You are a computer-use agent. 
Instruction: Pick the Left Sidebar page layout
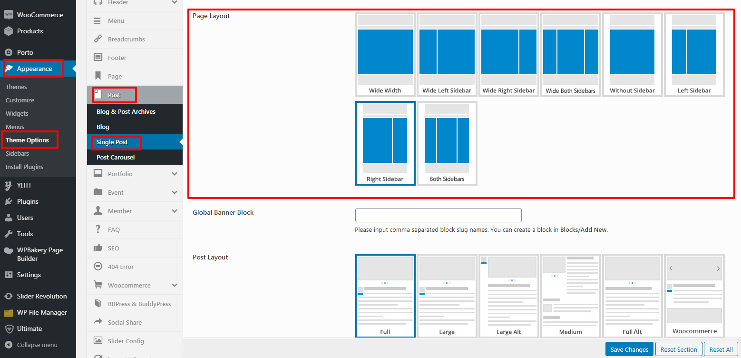(694, 55)
